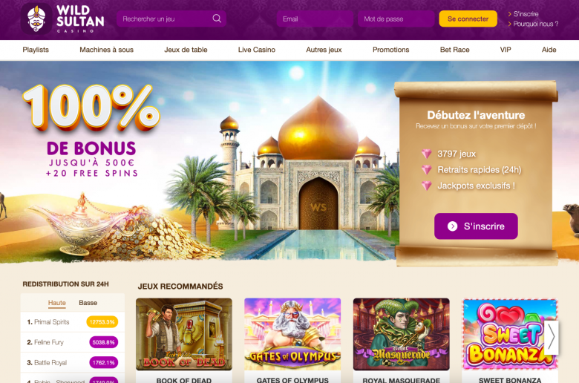
Task: Click the diamond icon beside Jackpots exclusifs
Action: [x=427, y=186]
